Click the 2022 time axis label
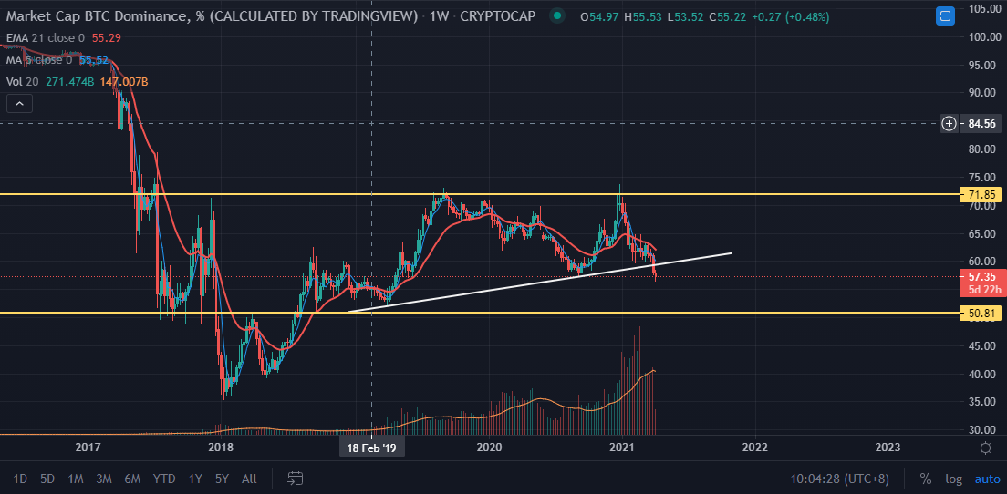Image resolution: width=1007 pixels, height=494 pixels. point(754,448)
